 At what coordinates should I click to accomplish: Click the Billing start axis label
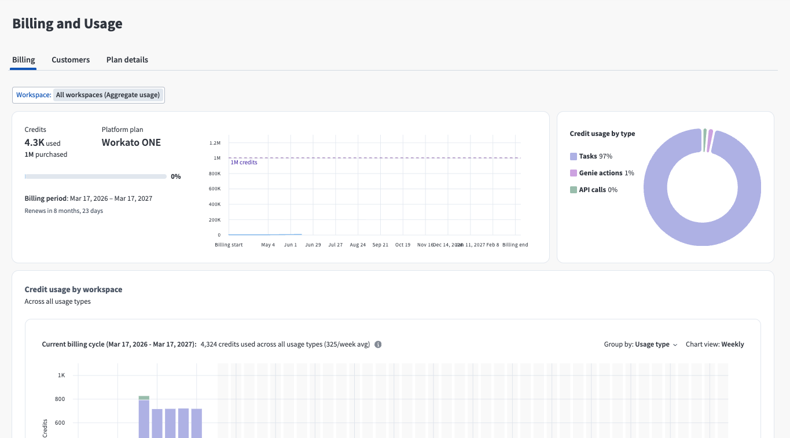tap(229, 245)
